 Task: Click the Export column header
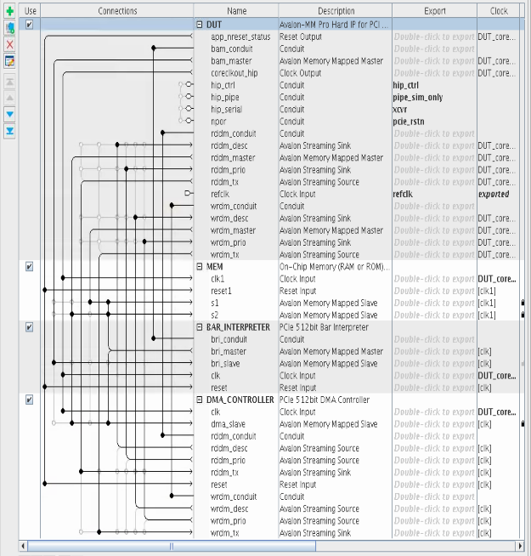pyautogui.click(x=435, y=11)
